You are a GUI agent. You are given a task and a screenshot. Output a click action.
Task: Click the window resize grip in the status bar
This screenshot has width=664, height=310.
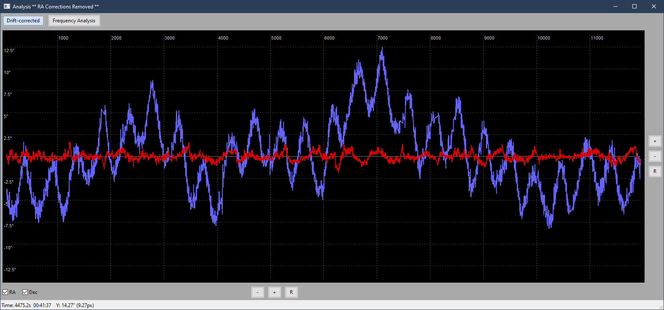point(661,307)
